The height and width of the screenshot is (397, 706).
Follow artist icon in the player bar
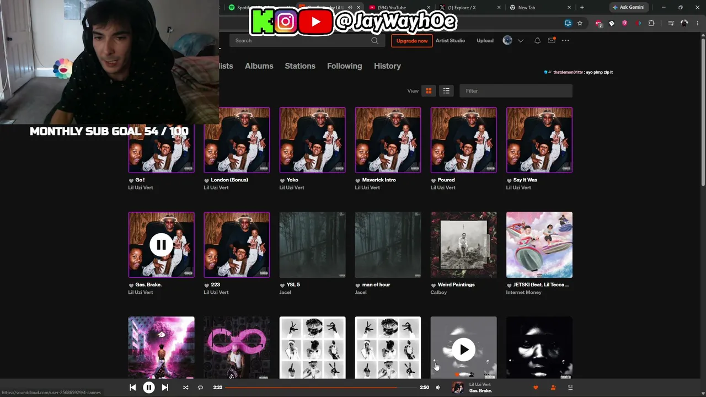pos(553,388)
